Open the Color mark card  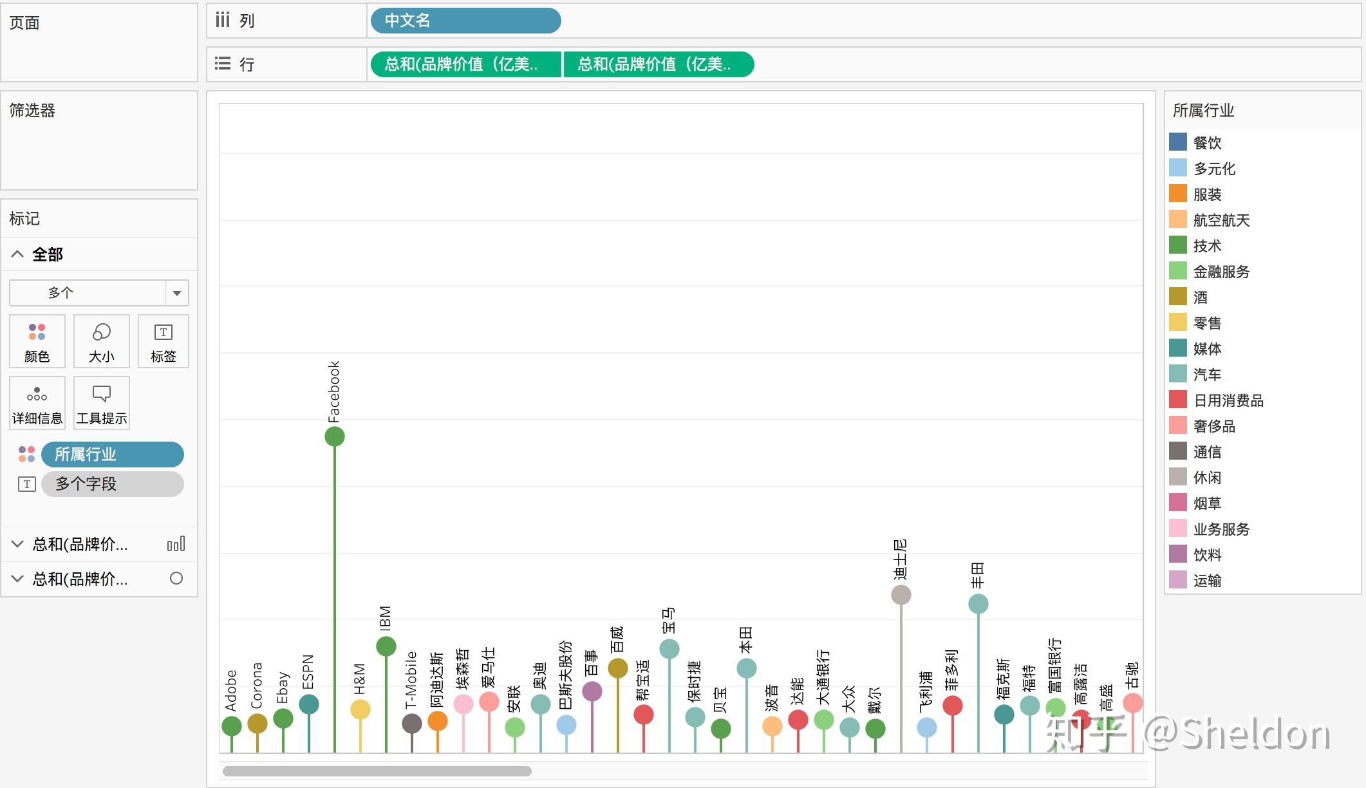pyautogui.click(x=37, y=341)
